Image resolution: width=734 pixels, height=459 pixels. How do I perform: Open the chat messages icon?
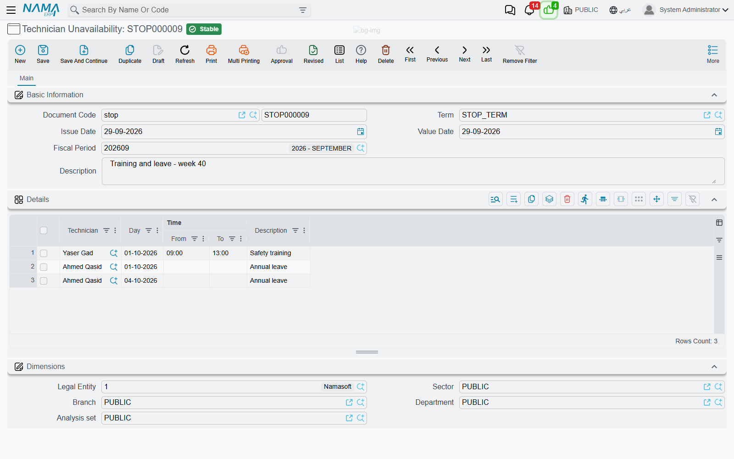click(510, 10)
